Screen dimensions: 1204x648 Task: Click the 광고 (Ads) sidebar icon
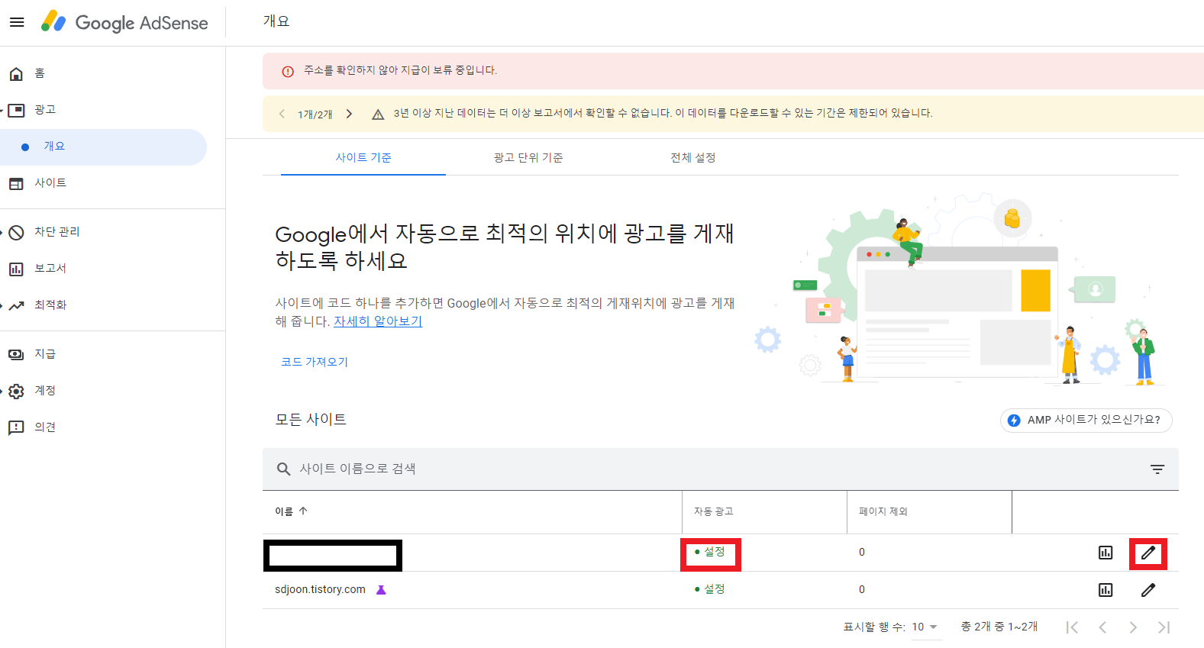click(x=16, y=110)
